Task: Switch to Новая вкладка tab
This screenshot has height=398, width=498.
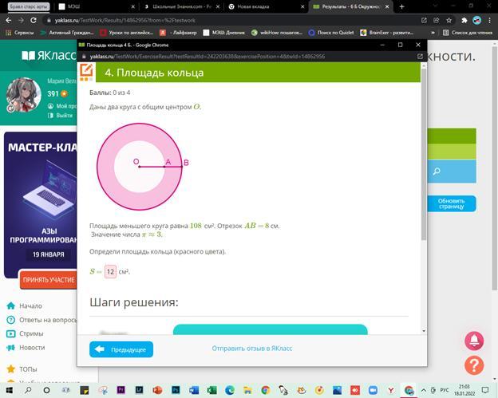Action: [266, 6]
